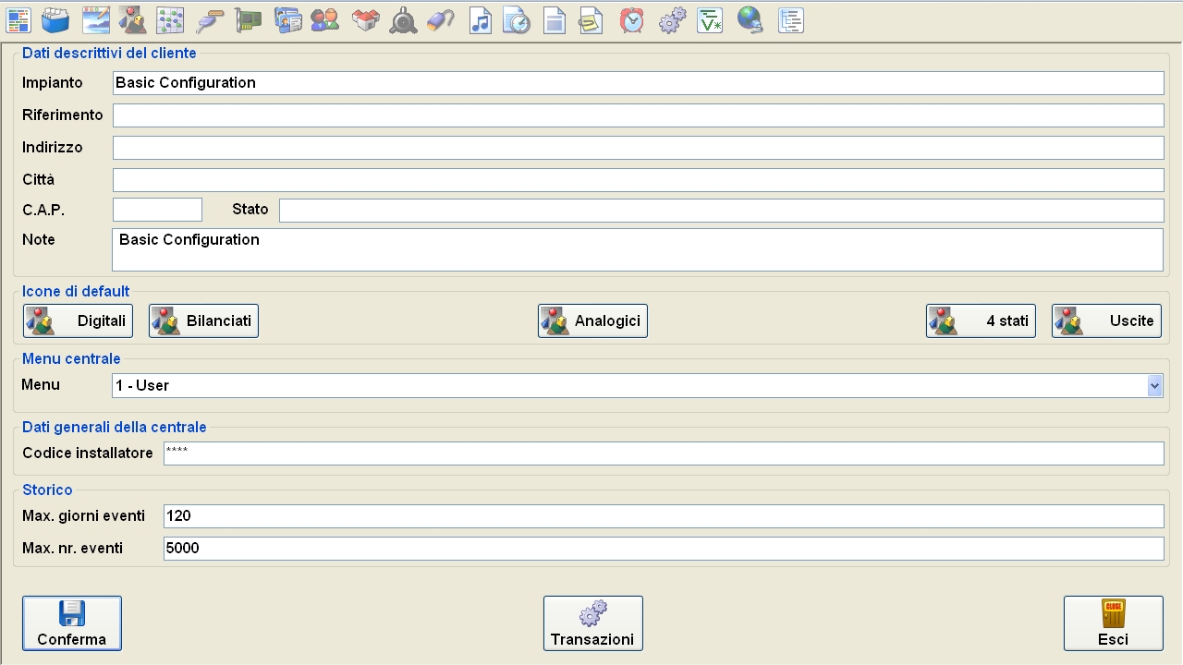Expand the Menu centrale dropdown arrow
Image resolution: width=1183 pixels, height=665 pixels.
coord(1154,385)
